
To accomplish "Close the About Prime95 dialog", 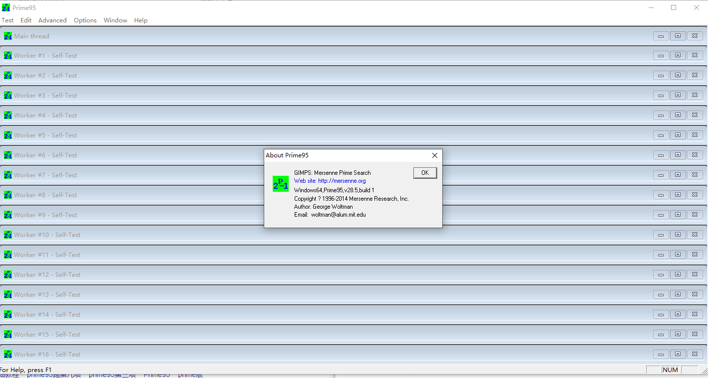I will tap(434, 155).
